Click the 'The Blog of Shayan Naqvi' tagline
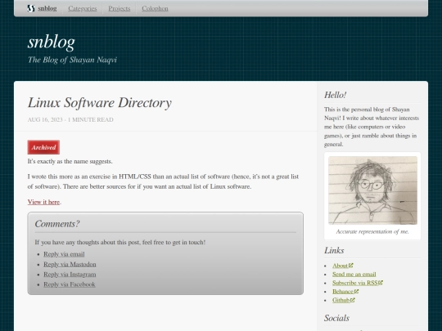 [x=72, y=60]
